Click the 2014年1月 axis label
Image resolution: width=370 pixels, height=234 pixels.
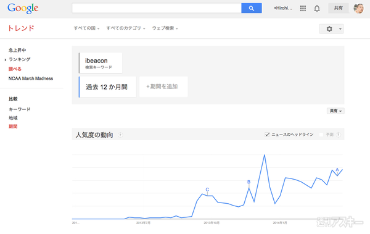280,223
